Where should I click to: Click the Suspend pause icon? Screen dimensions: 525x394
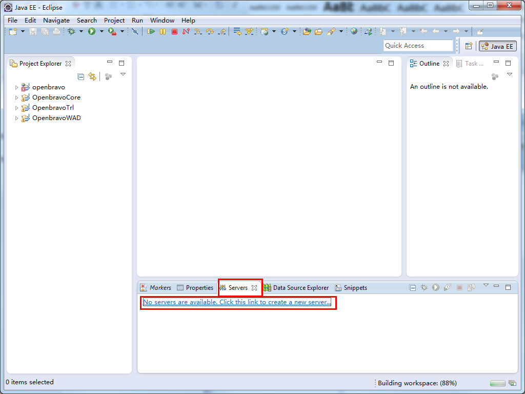coord(163,31)
